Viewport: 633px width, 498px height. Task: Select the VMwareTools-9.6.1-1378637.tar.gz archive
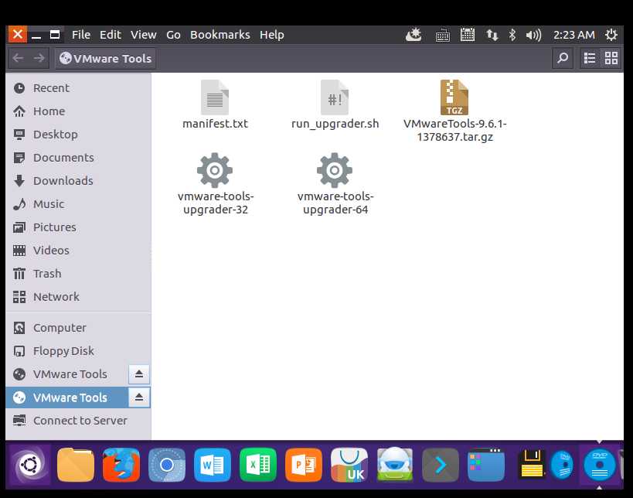[454, 97]
